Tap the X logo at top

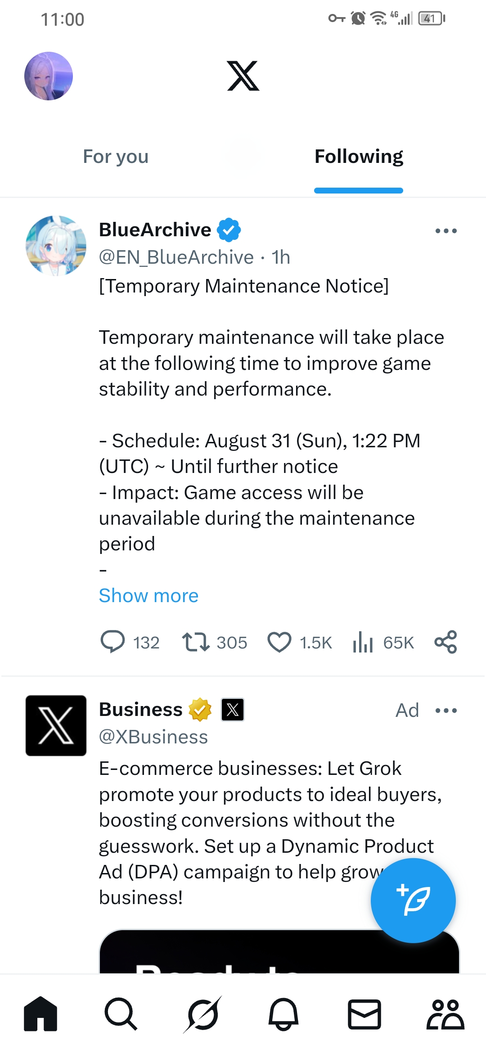(243, 76)
